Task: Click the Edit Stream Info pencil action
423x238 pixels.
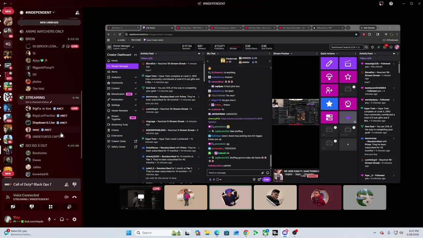Action: click(329, 63)
